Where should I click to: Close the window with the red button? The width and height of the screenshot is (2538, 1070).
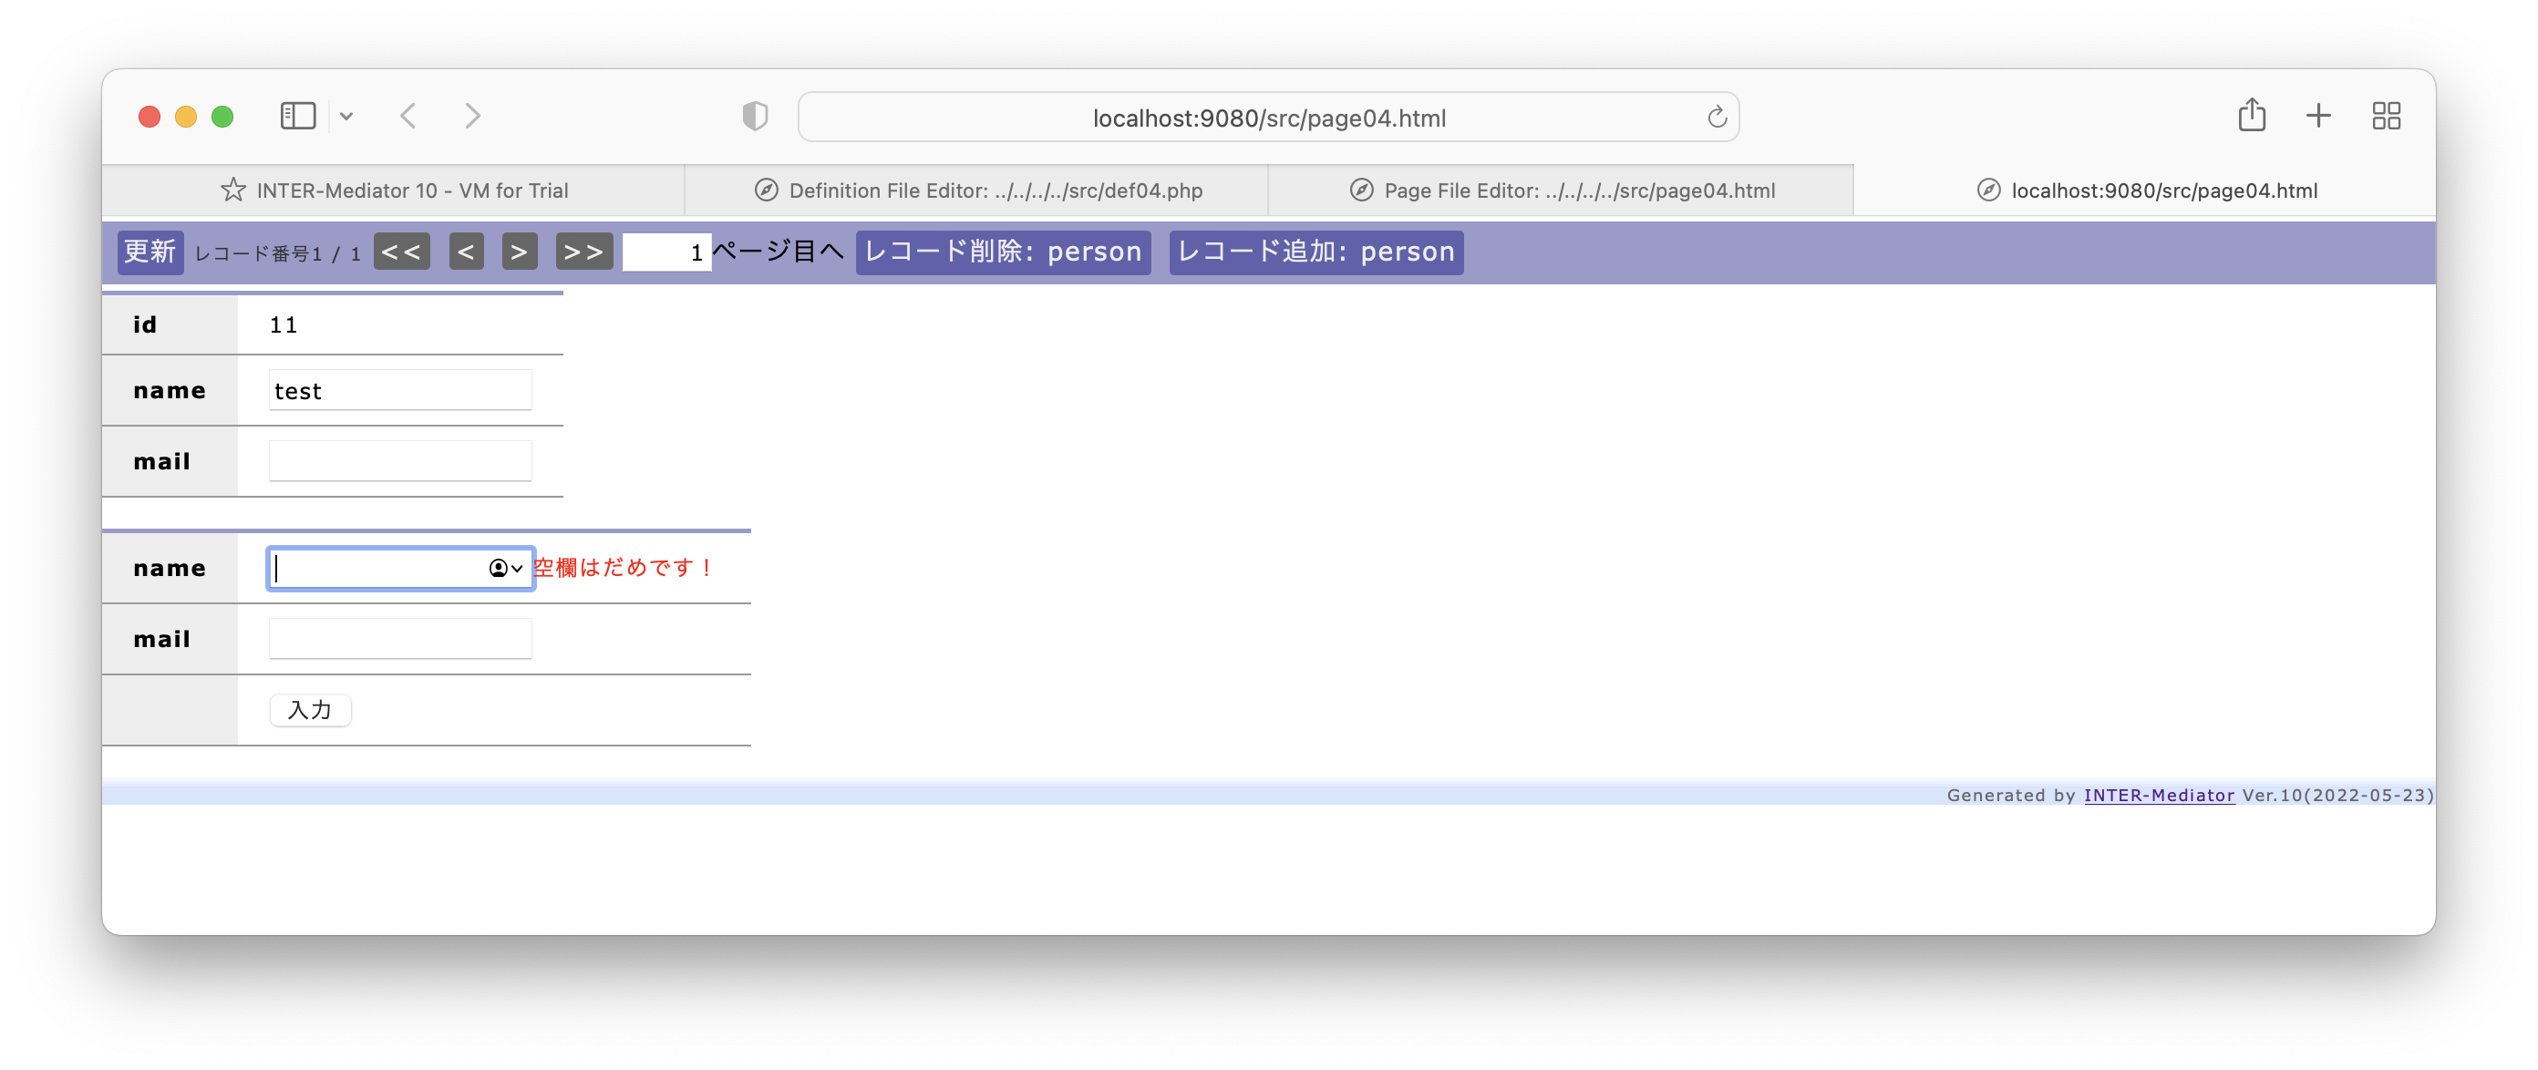pyautogui.click(x=149, y=117)
